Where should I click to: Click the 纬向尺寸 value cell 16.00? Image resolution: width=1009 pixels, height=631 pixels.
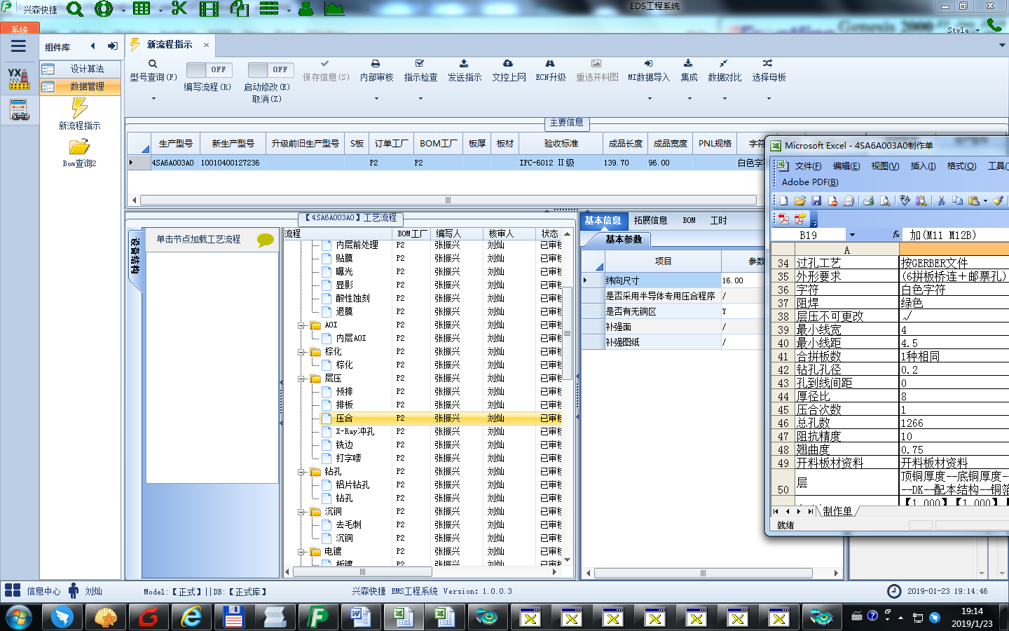743,280
